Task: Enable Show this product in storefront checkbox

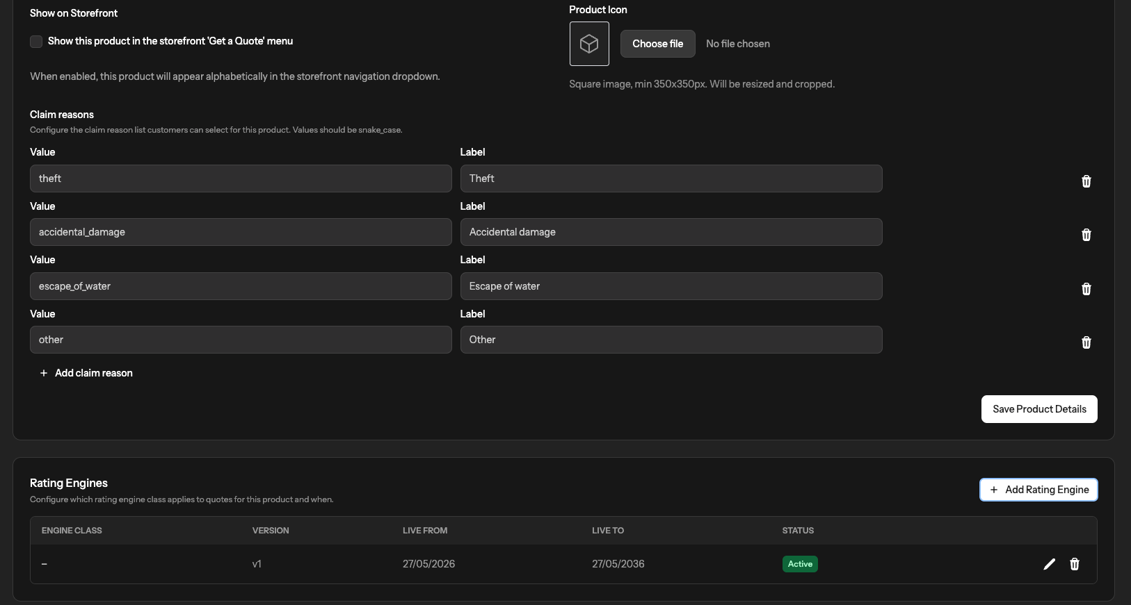Action: coord(36,42)
